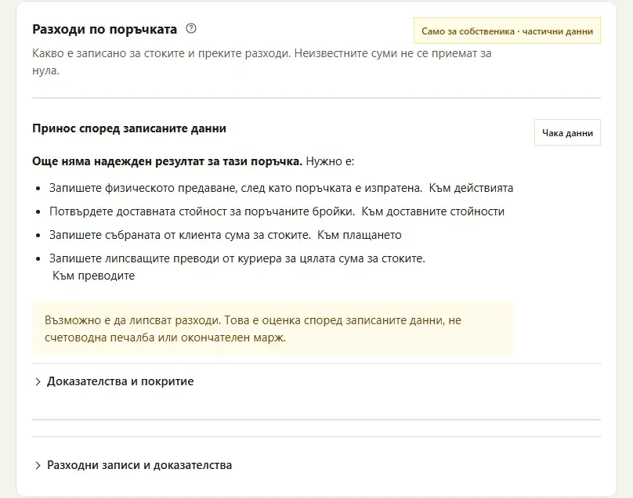Click description text Какво е записано за стоките
633x498 pixels.
pos(262,62)
